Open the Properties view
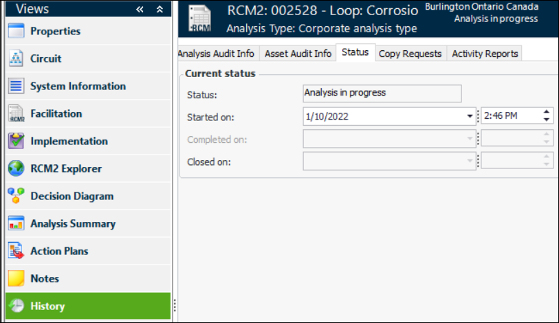The image size is (559, 323). coord(88,31)
